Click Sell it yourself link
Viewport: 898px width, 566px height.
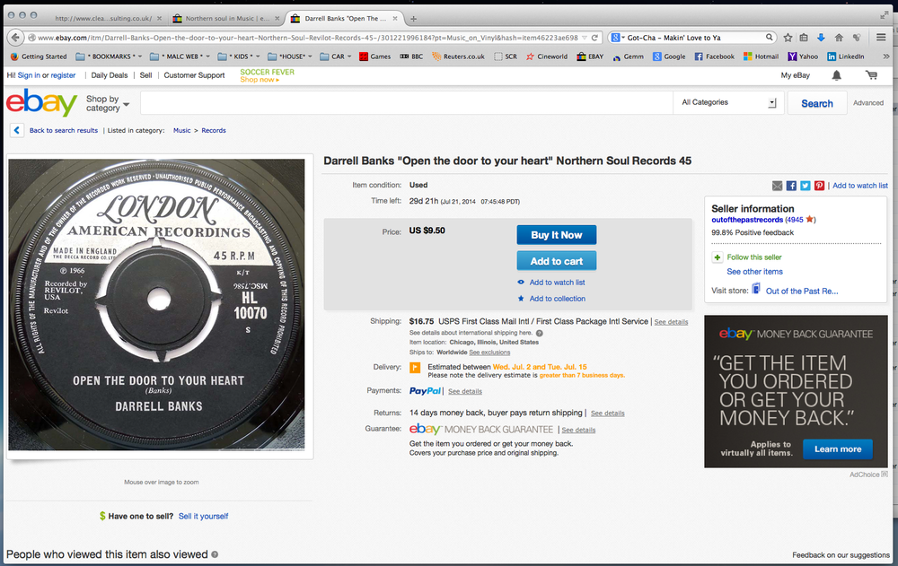pos(203,516)
